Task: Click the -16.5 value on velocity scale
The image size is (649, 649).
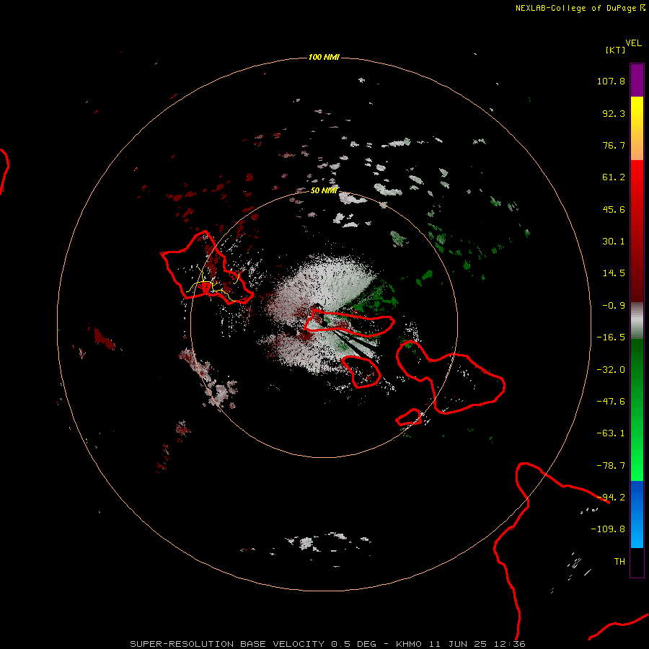Action: (x=611, y=337)
